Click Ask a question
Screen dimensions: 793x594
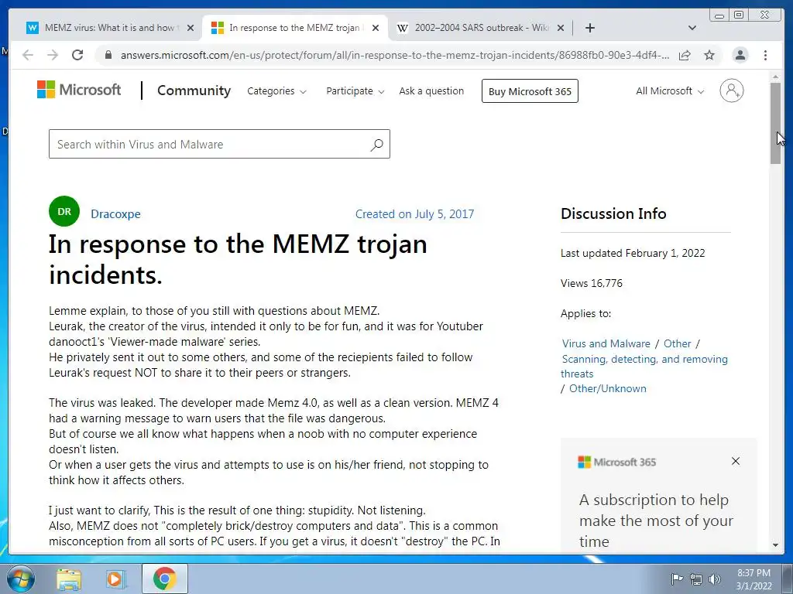point(431,91)
